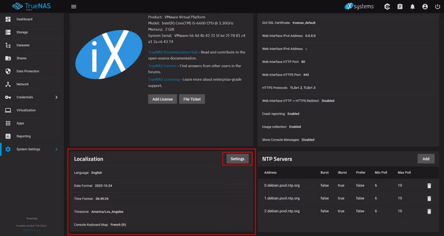This screenshot has height=236, width=444.
Task: Click the TrueNAS logo in header
Action: (x=31, y=6)
